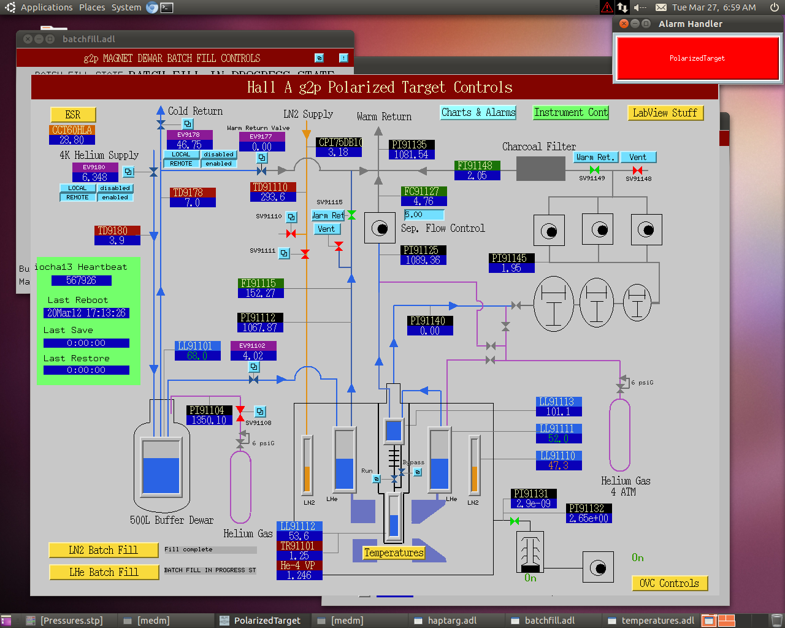Click the LHe level bar connected to LL91111

click(440, 459)
